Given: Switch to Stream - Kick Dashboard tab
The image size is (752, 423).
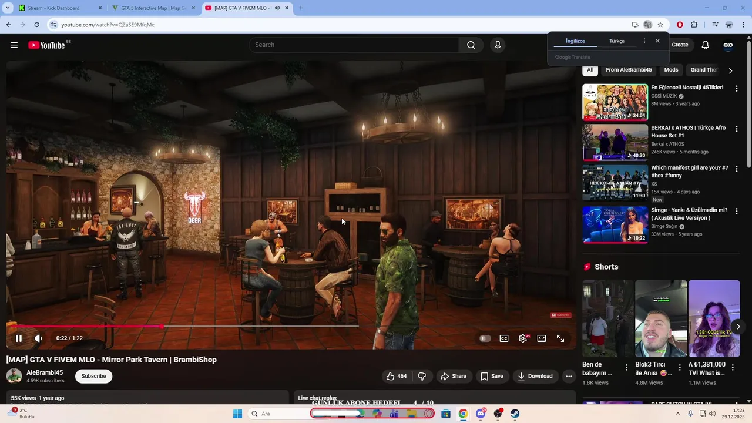Looking at the screenshot, I should (x=61, y=8).
